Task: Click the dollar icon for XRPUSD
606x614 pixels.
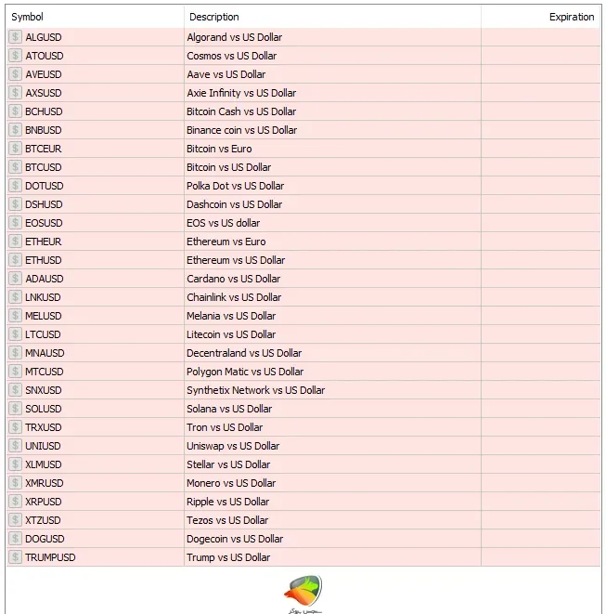Action: [x=15, y=502]
